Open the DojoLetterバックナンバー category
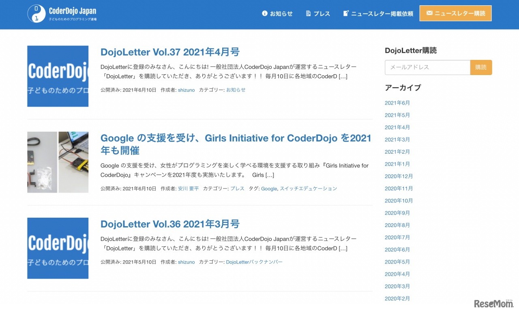 [x=254, y=262]
